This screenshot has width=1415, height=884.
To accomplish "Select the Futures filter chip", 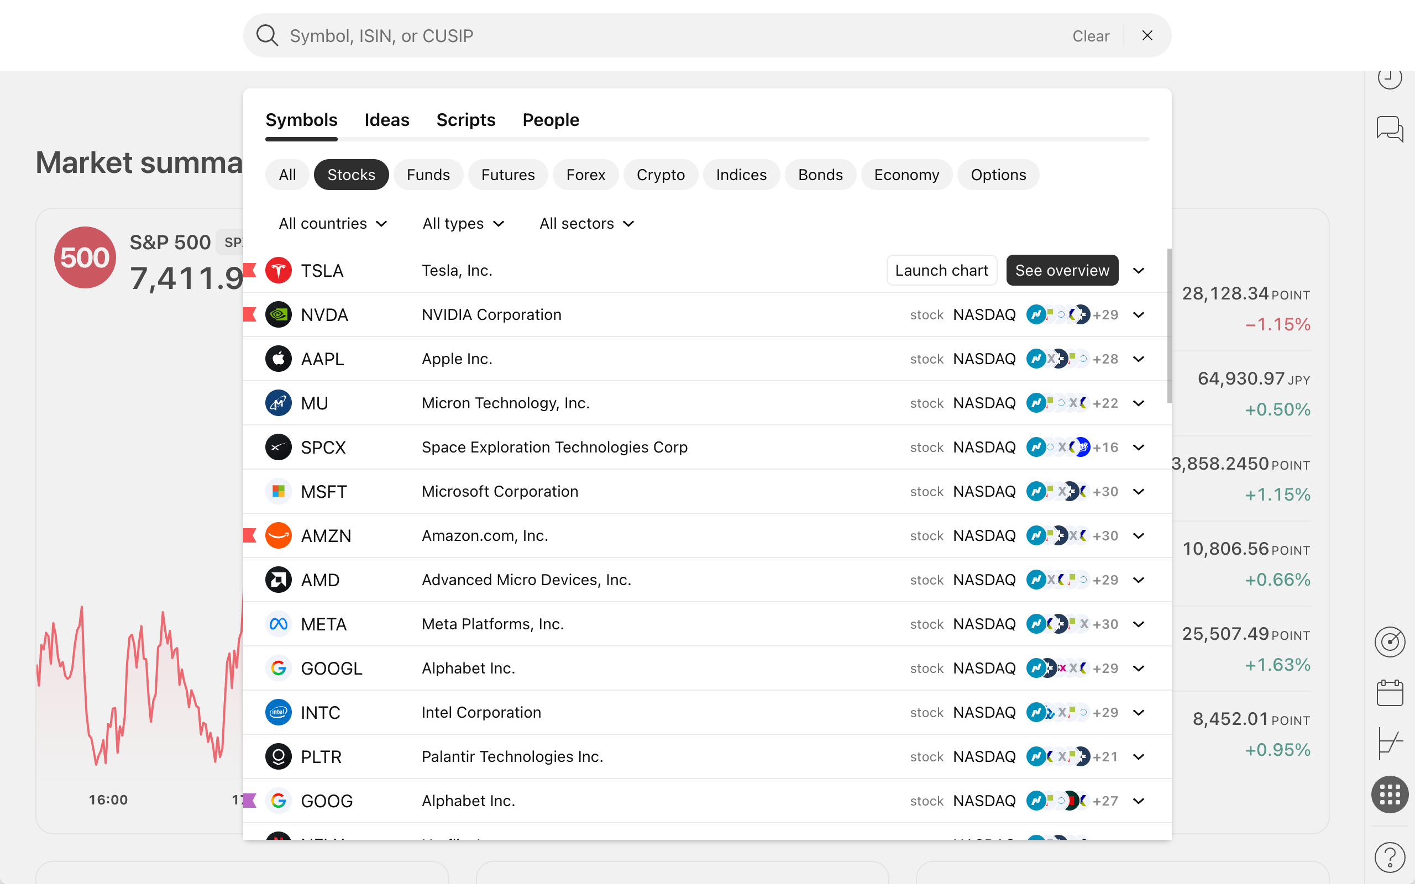I will pyautogui.click(x=508, y=175).
